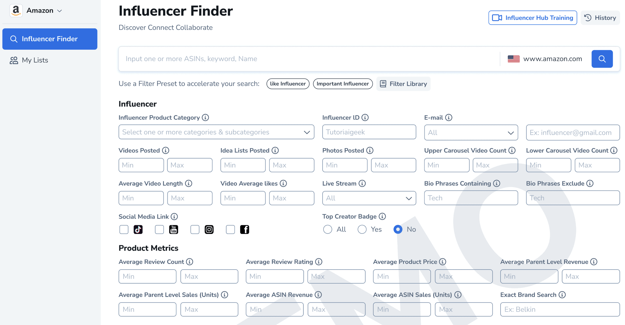Select Influencer Finder in the sidebar

50,39
